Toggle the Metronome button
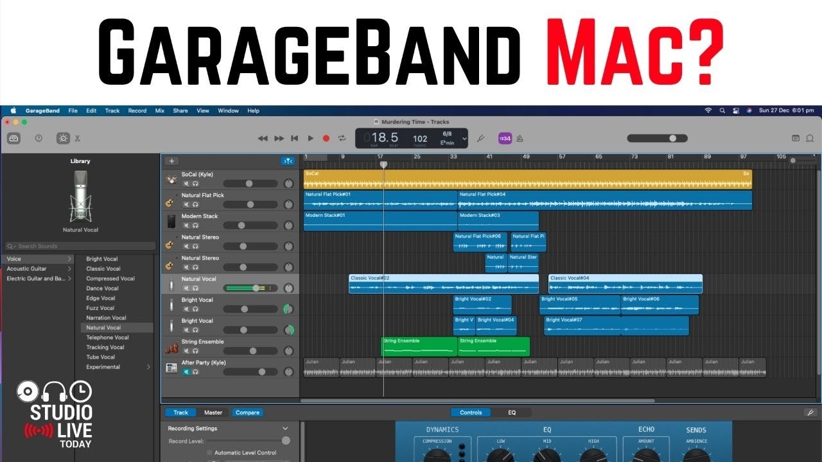Viewport: 822px width, 462px height. [520, 138]
